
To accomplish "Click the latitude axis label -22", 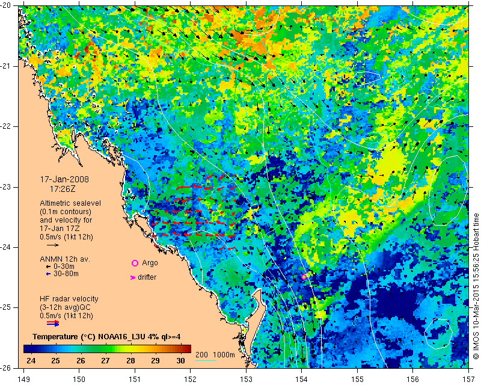I will click(x=6, y=126).
